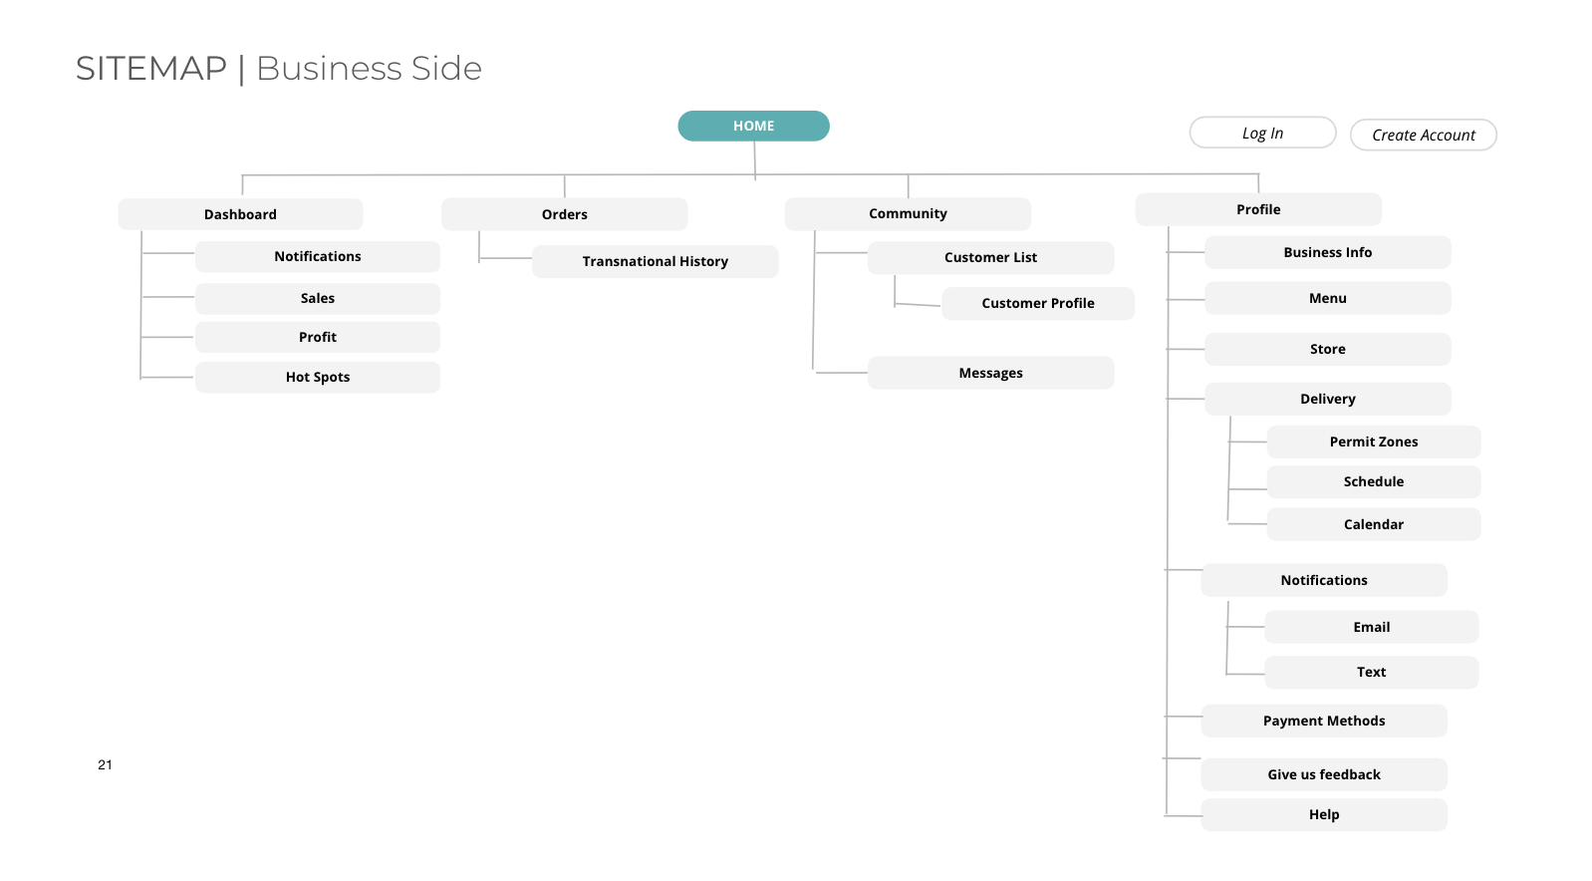Select the Log In button

pos(1262,133)
